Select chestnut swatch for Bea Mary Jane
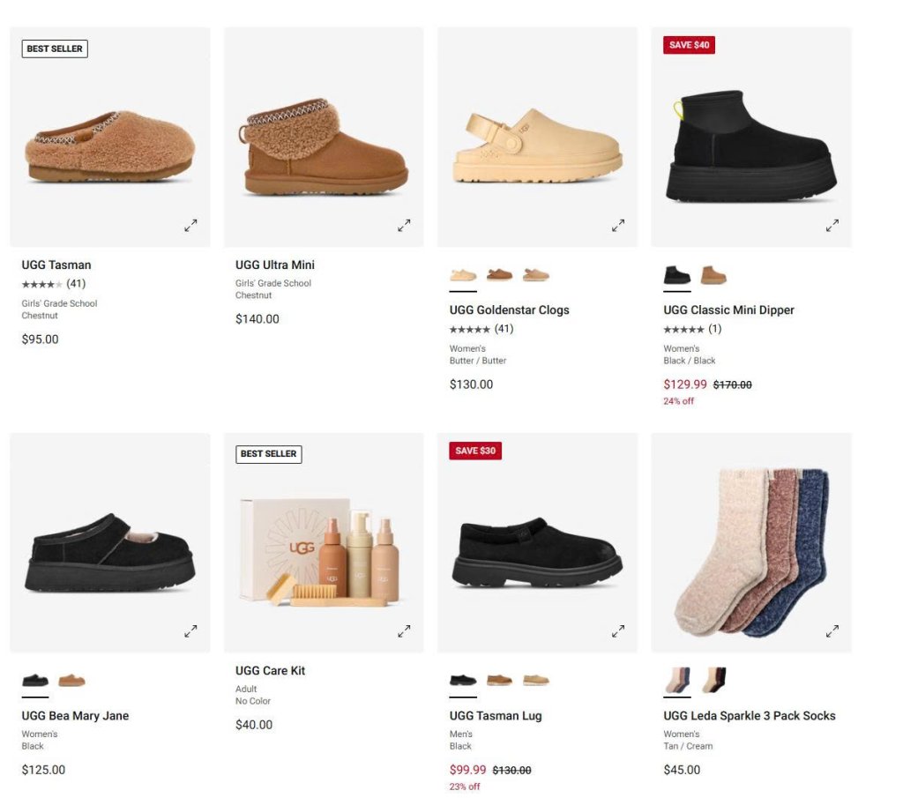 (x=71, y=681)
